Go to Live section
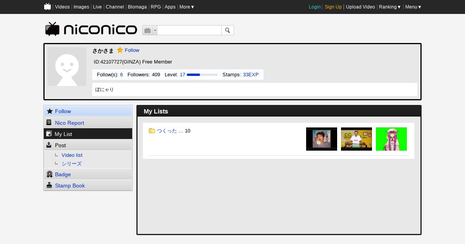The image size is (465, 244). point(97,7)
